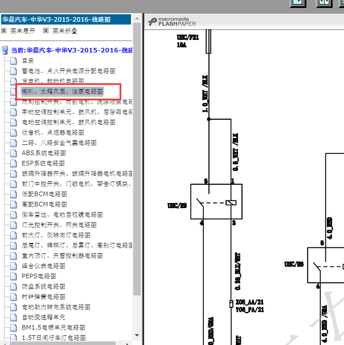Screen dimensions: 344x345
Task: Click the toolbar button showing one blue pane
Action: (x=298, y=3)
